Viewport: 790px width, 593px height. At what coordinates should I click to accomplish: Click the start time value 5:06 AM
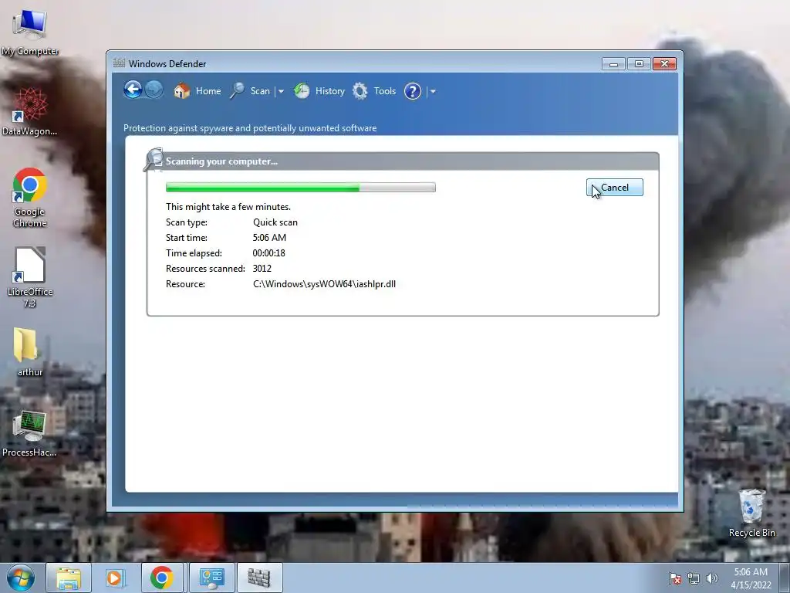click(x=269, y=238)
